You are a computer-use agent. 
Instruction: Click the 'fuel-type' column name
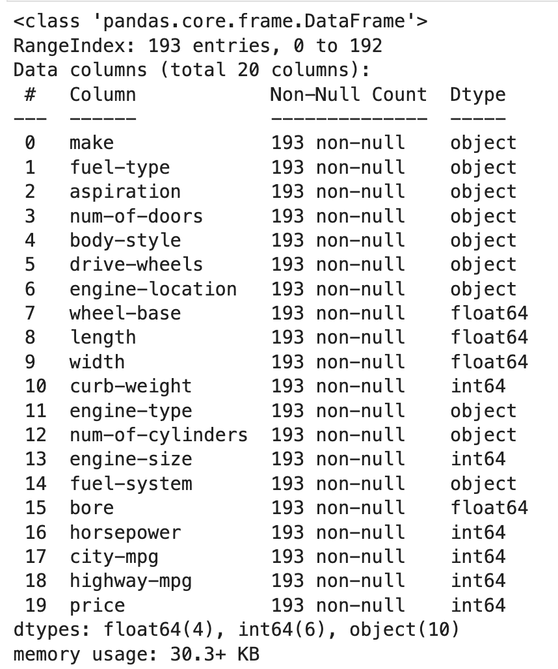pyautogui.click(x=120, y=167)
